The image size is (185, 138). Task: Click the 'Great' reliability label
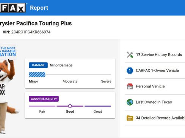tap(98, 112)
